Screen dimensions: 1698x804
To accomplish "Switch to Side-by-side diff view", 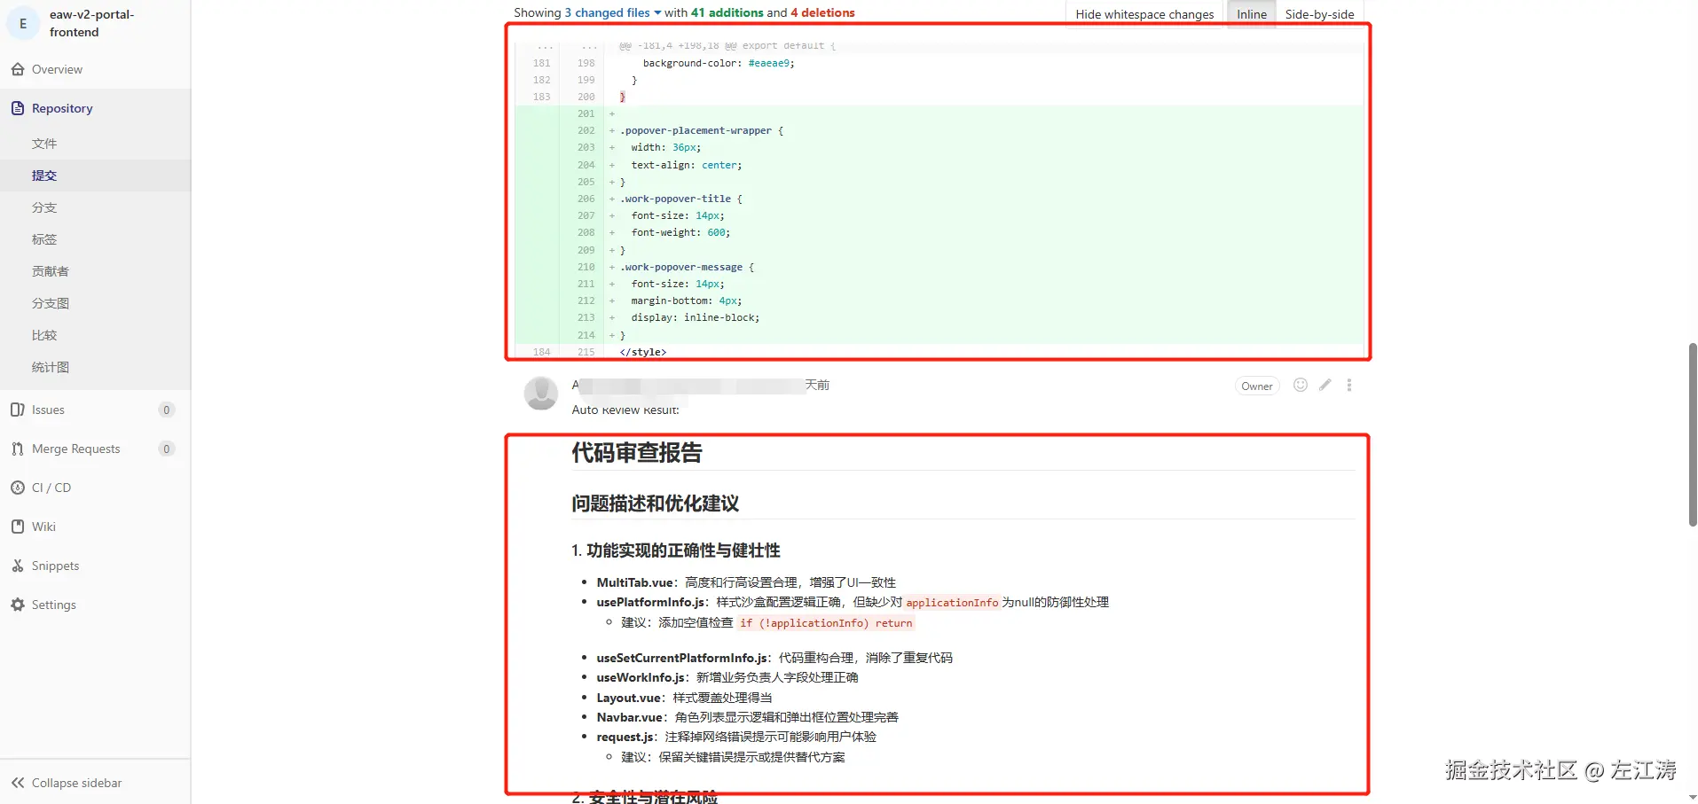I will pyautogui.click(x=1319, y=14).
